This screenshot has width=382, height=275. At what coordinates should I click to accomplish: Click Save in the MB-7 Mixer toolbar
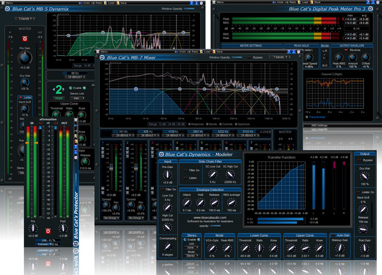pos(218,51)
